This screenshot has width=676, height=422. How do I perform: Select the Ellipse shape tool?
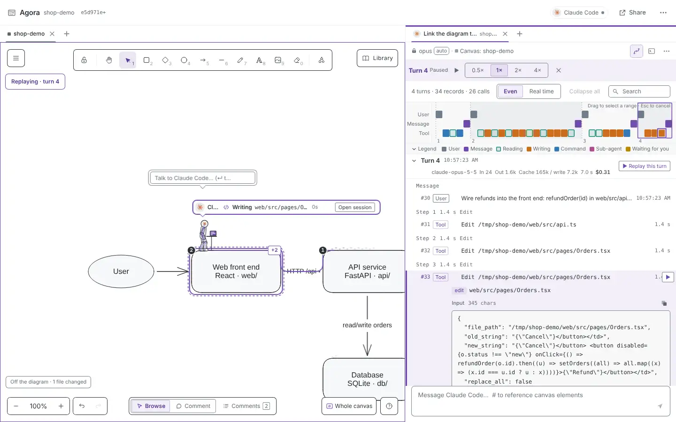(x=184, y=60)
